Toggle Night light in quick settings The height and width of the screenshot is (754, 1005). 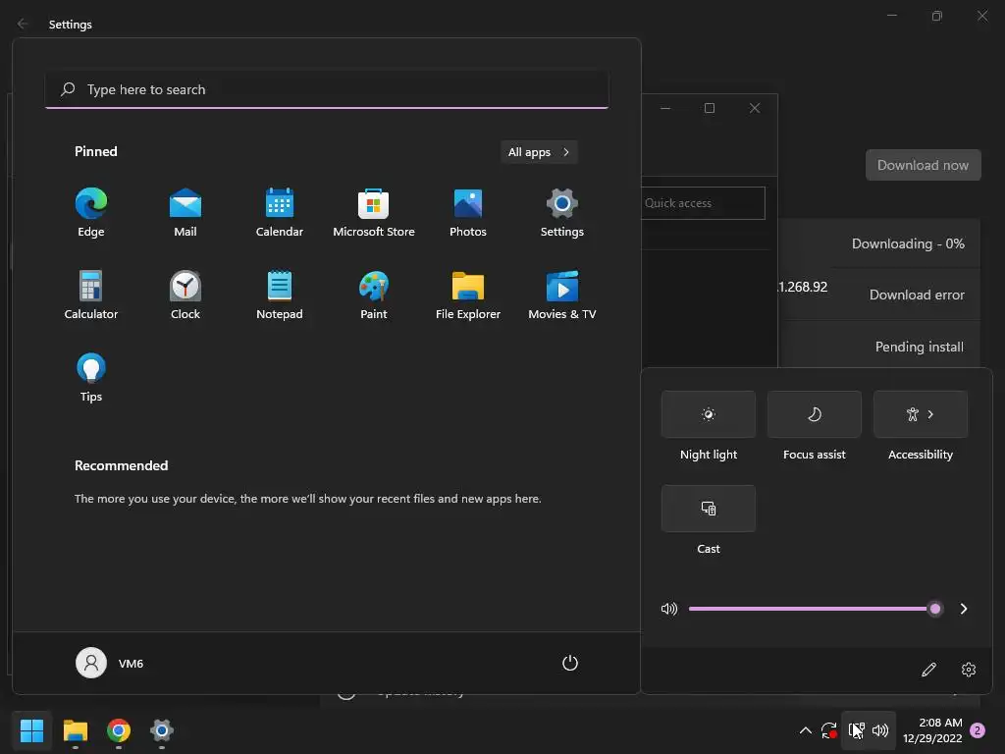[x=709, y=414]
